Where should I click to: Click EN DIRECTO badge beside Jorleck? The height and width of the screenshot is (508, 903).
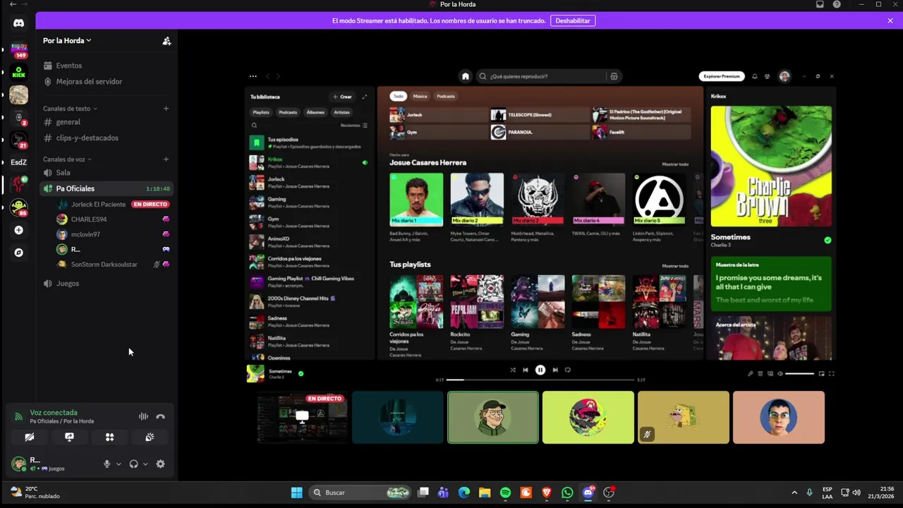click(x=150, y=205)
